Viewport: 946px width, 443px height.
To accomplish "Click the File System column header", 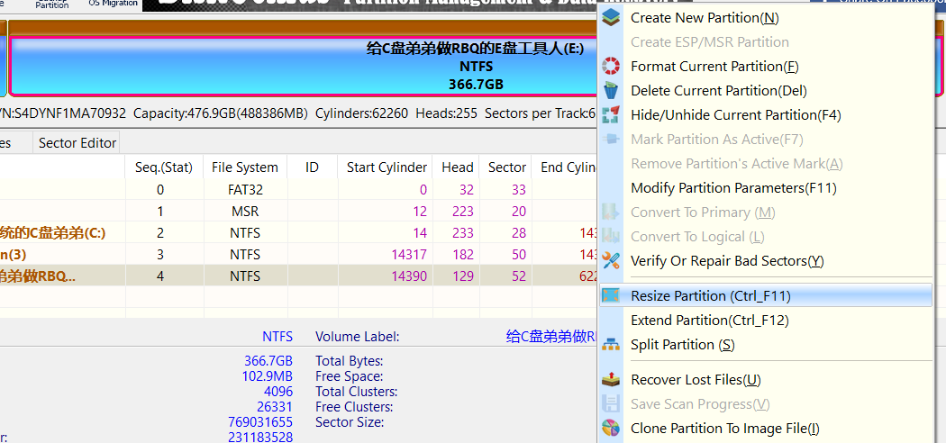I will [244, 167].
